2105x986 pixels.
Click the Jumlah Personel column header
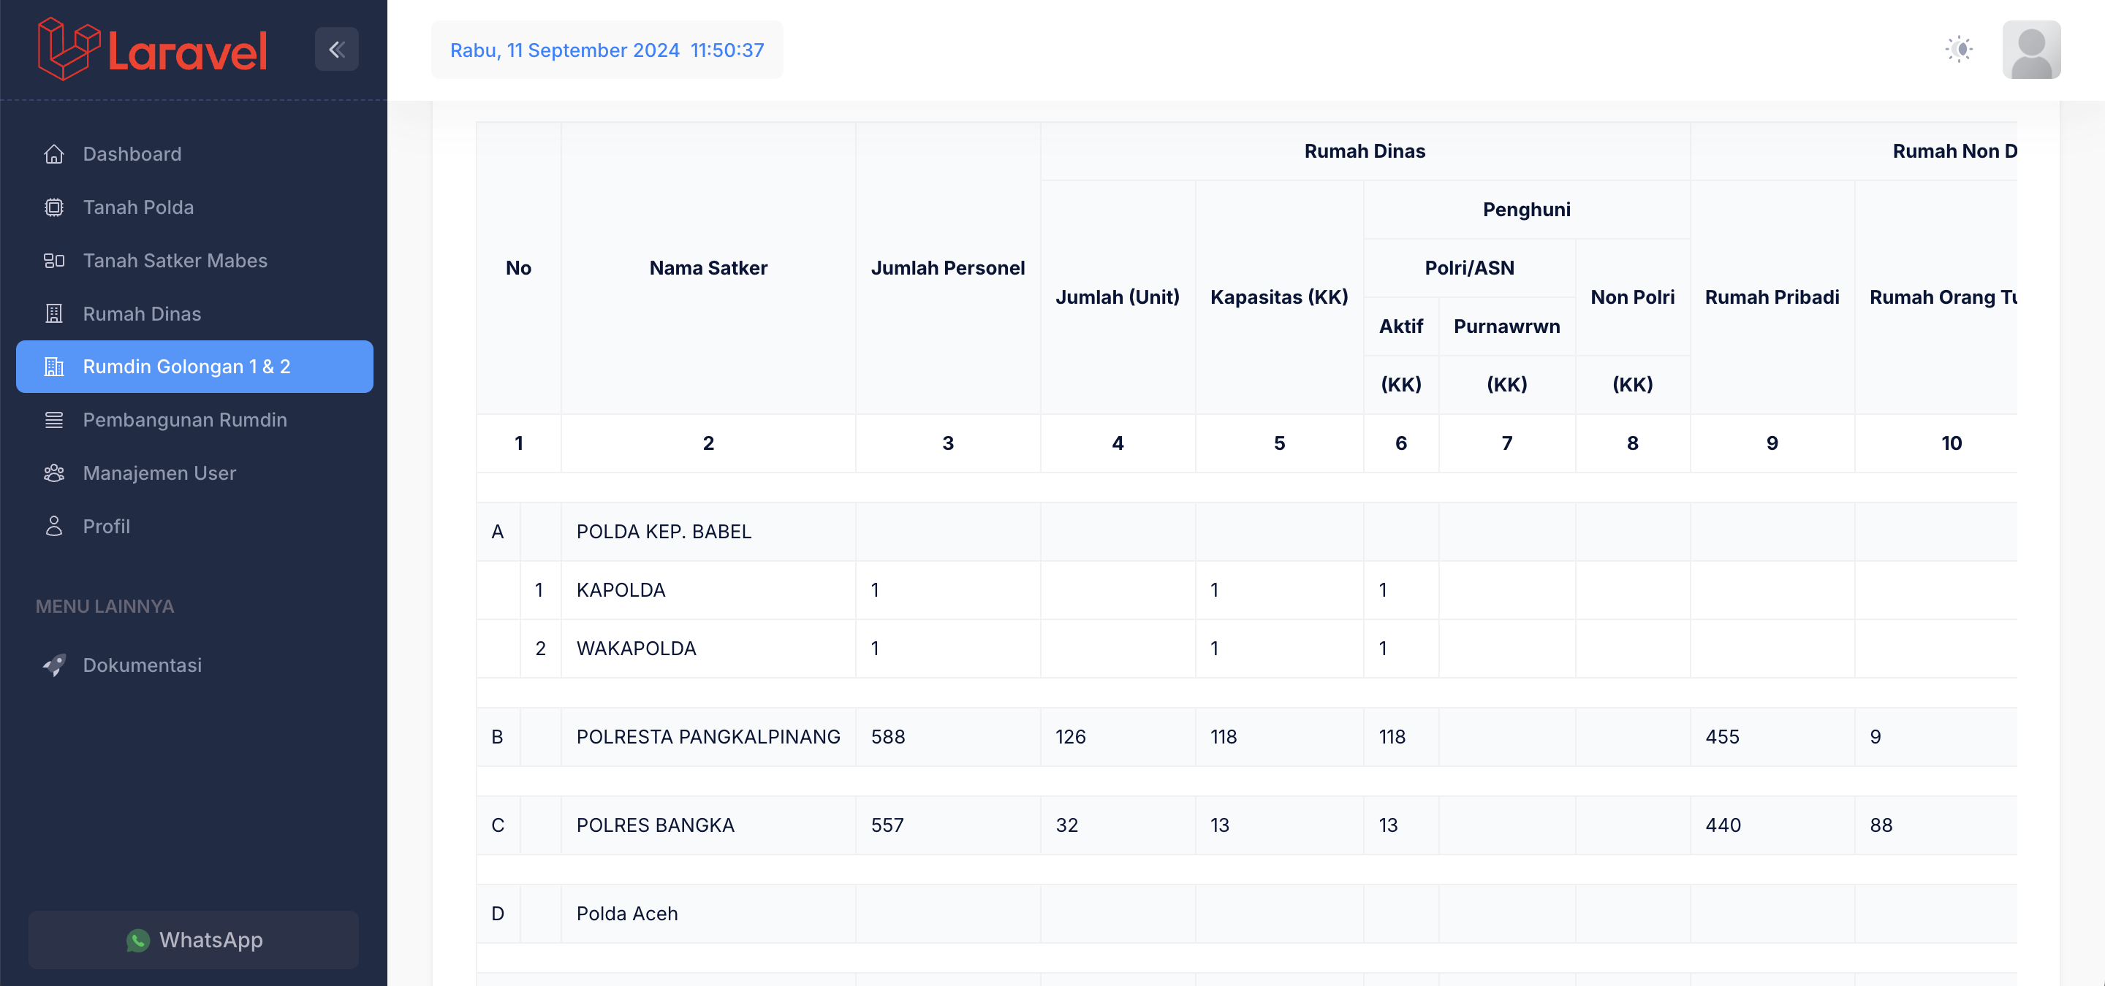pyautogui.click(x=947, y=268)
